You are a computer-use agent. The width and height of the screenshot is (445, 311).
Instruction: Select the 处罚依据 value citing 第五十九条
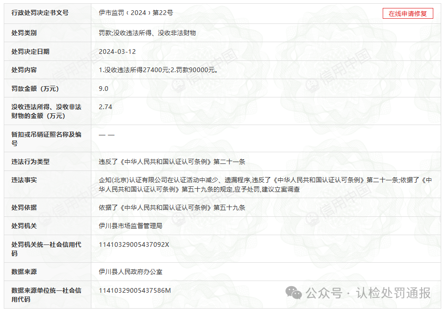[x=172, y=207]
